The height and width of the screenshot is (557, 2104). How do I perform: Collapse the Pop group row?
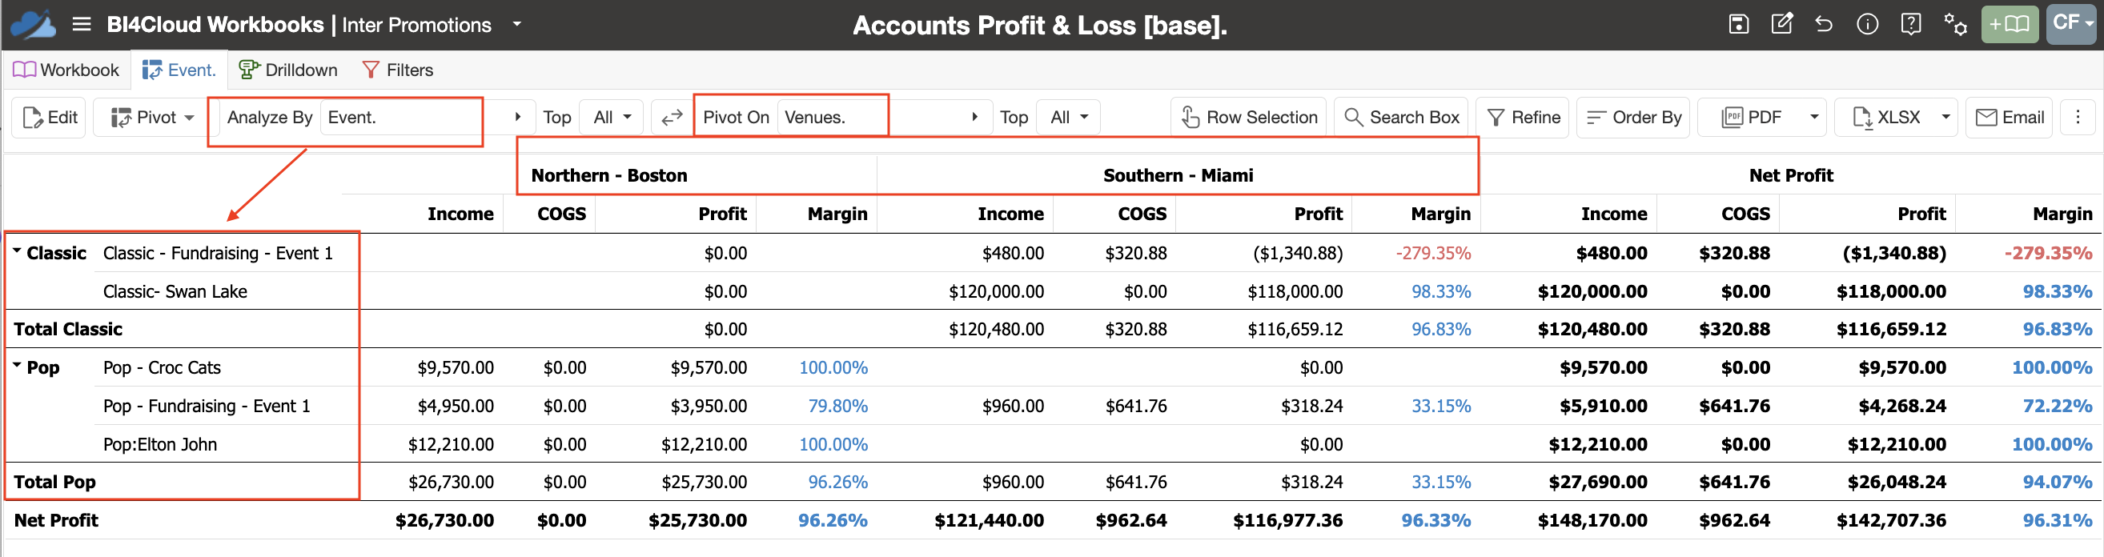[x=17, y=366]
